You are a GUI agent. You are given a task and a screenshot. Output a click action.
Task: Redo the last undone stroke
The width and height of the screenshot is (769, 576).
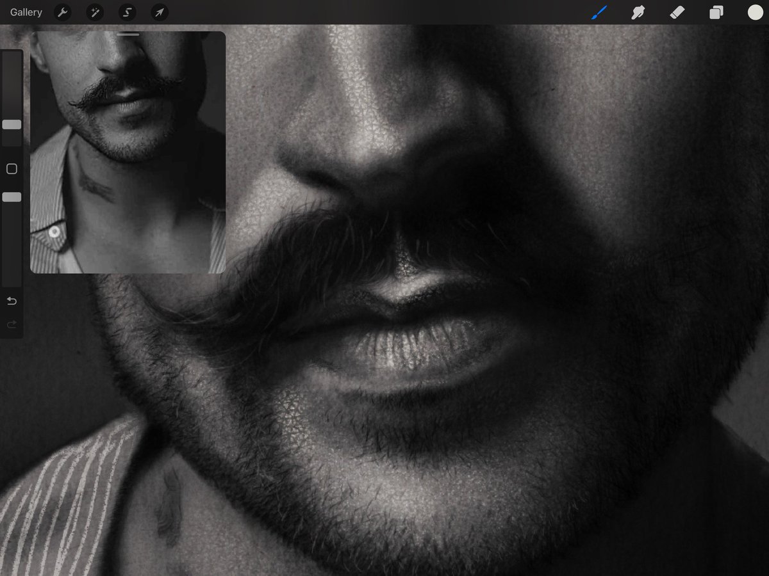tap(12, 325)
